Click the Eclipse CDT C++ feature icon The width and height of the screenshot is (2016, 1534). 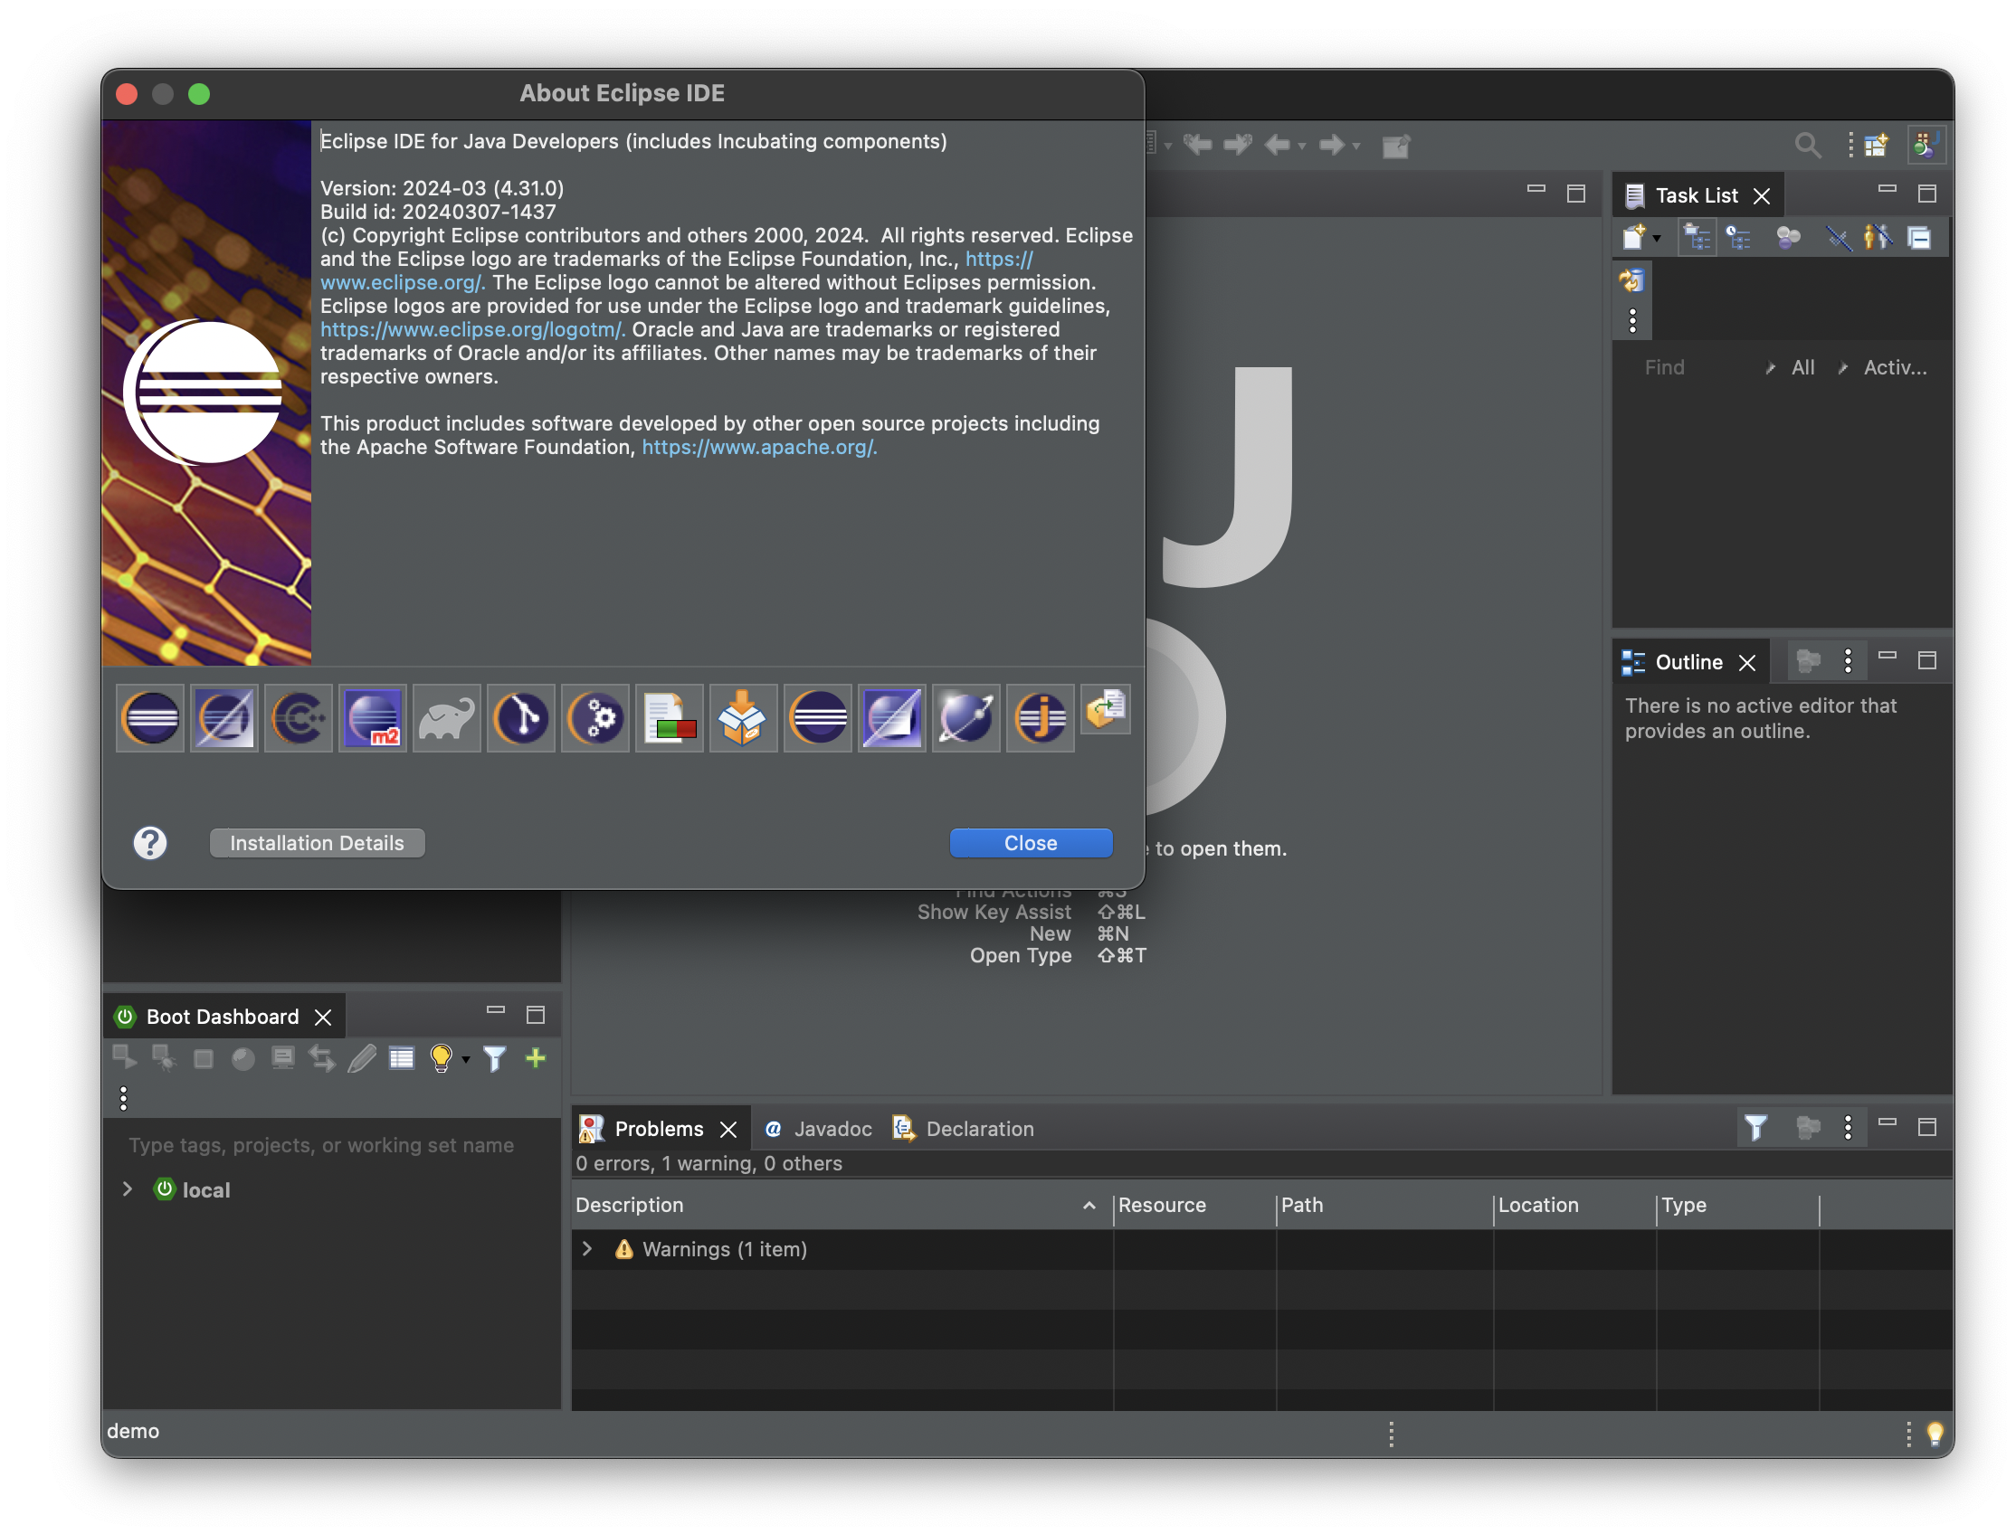[298, 717]
